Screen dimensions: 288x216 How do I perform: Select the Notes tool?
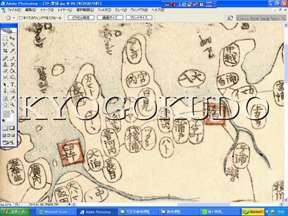click(x=5, y=98)
